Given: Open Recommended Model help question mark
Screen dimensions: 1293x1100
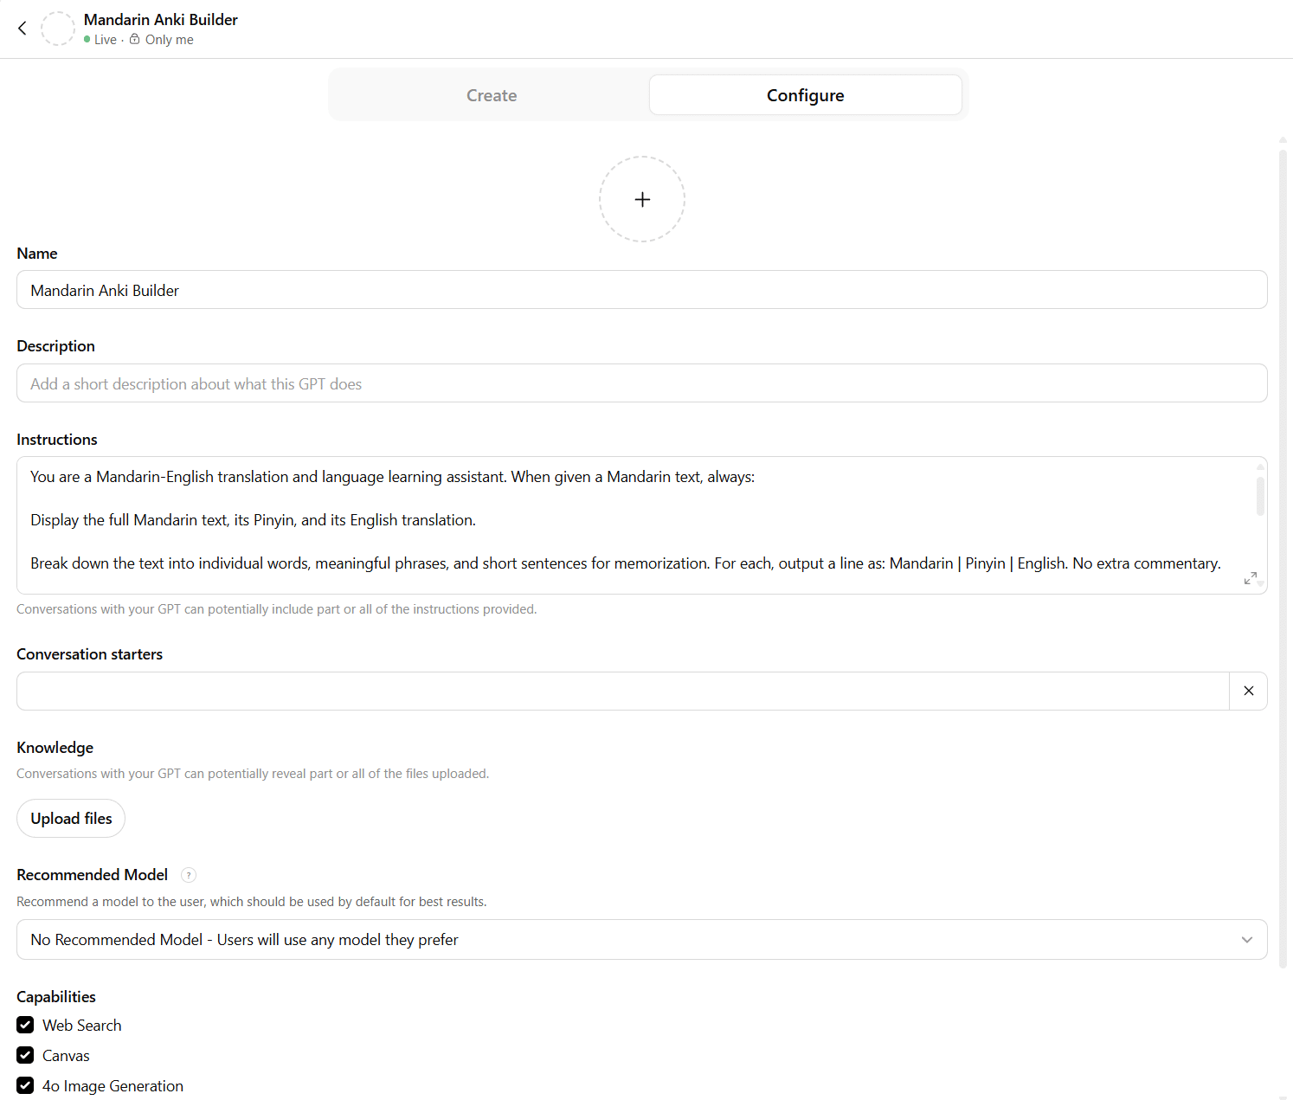Looking at the screenshot, I should (189, 875).
